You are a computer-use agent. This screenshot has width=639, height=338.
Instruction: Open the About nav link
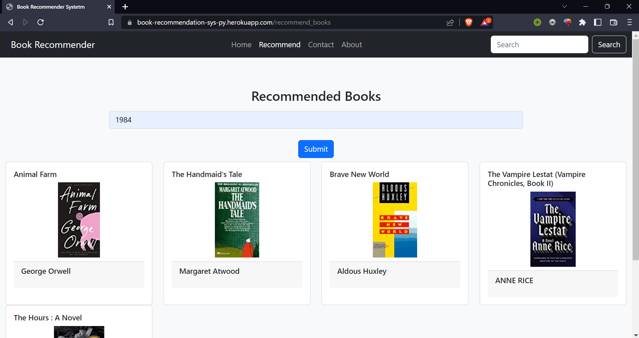point(351,45)
